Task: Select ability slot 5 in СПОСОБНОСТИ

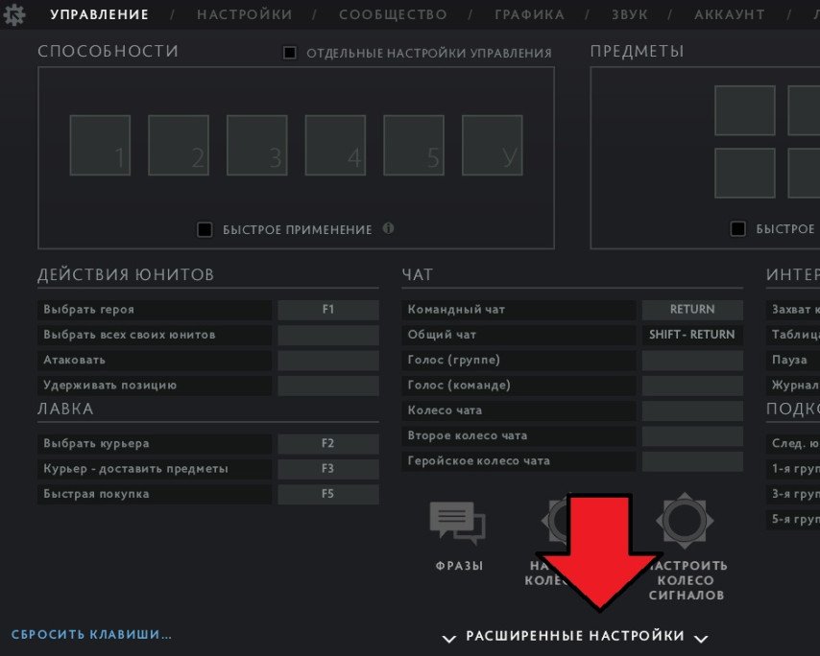Action: [413, 145]
